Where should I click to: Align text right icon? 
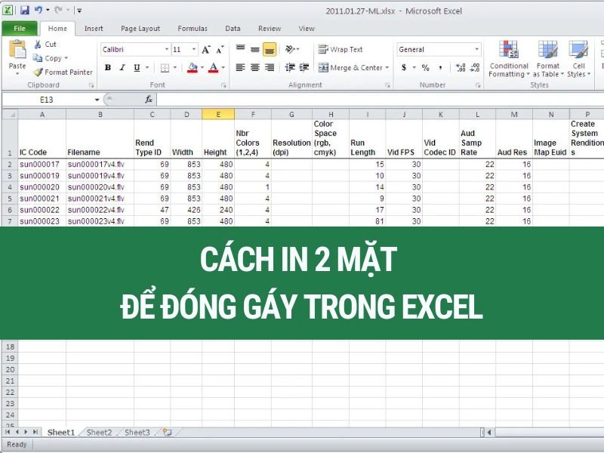pos(270,68)
